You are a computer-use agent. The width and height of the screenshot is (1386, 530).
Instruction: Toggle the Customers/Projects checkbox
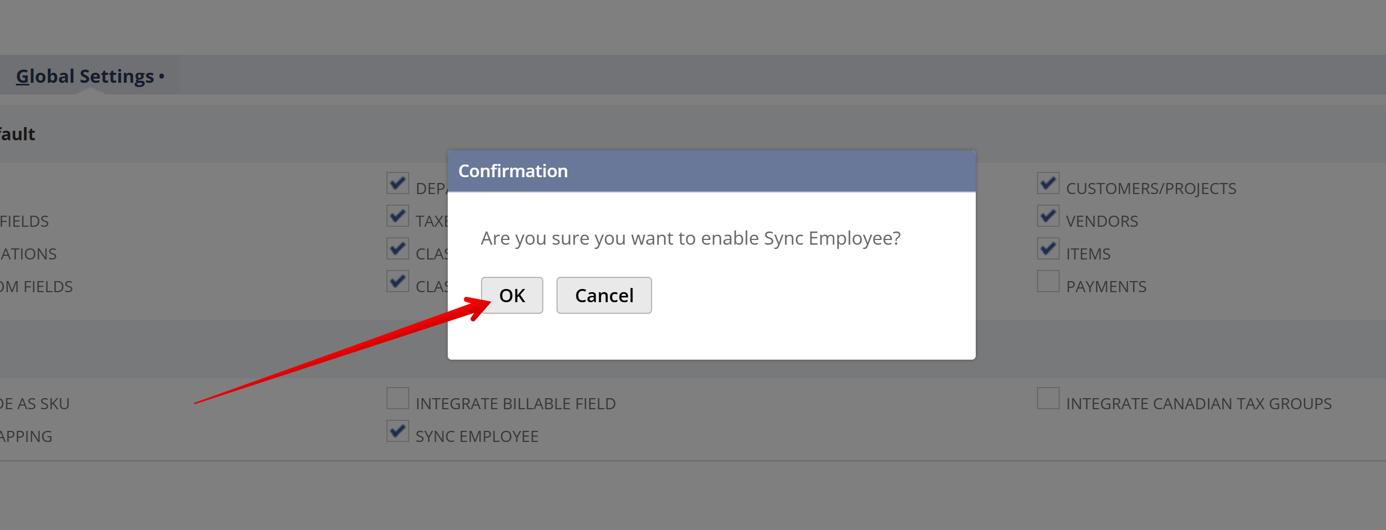(x=1048, y=184)
